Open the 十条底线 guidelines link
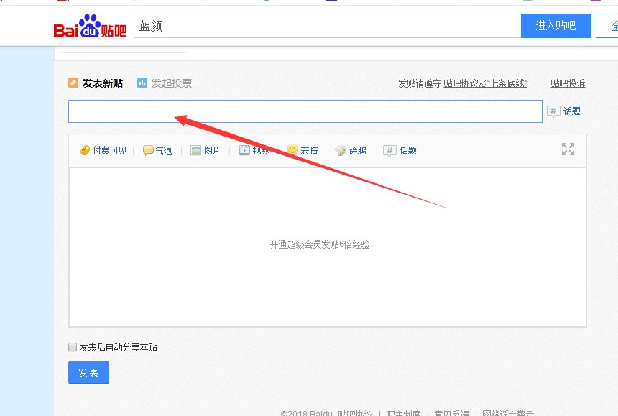This screenshot has width=618, height=416. click(507, 83)
